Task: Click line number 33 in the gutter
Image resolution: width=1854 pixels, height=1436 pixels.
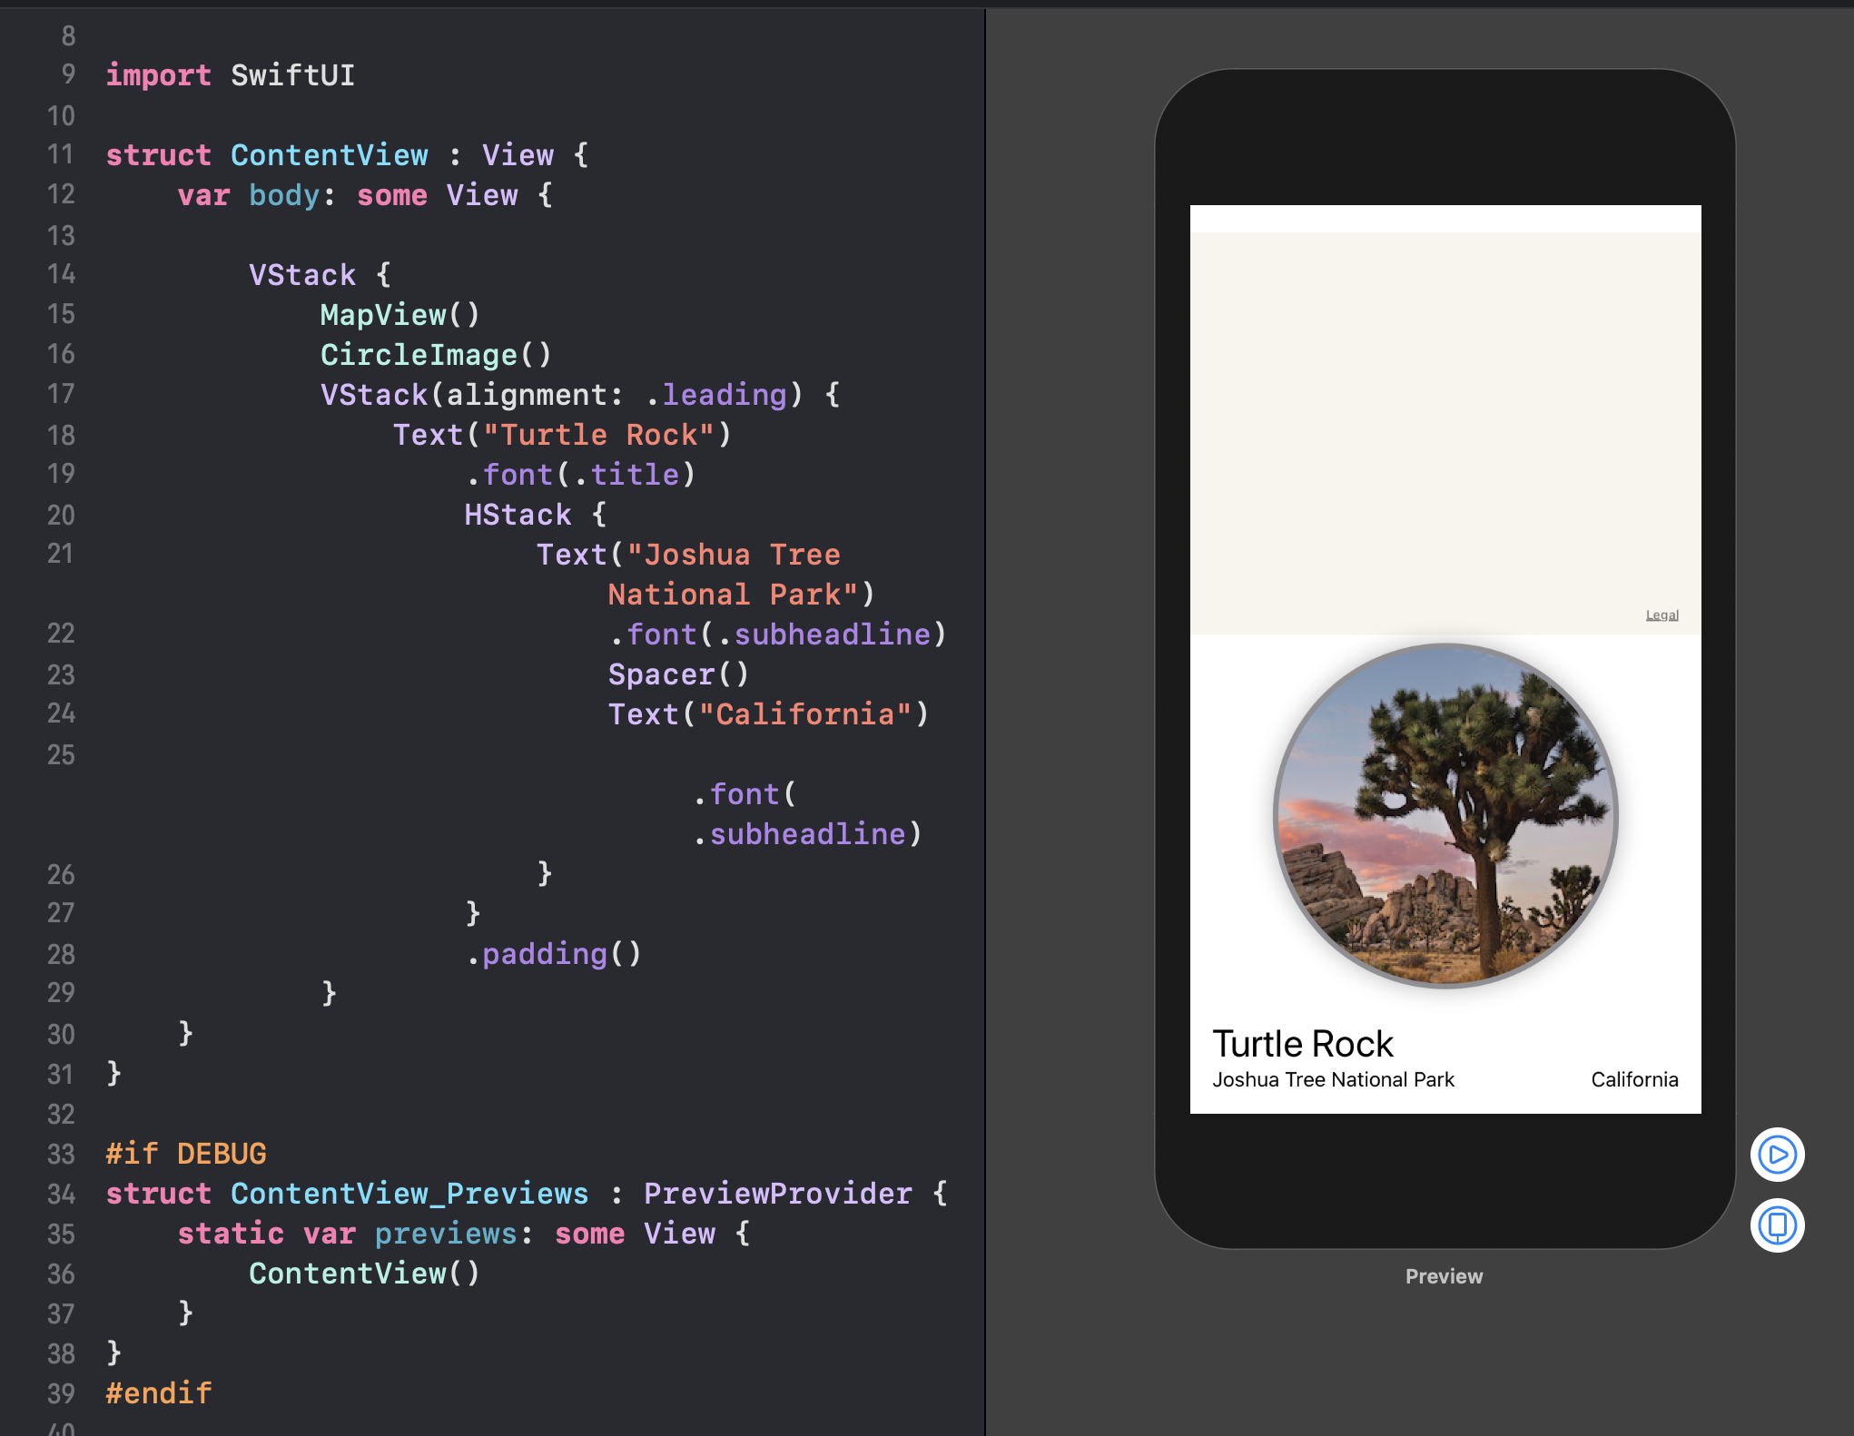Action: (x=61, y=1154)
